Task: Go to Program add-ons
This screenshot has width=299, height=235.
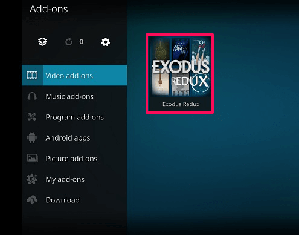Action: coord(74,117)
